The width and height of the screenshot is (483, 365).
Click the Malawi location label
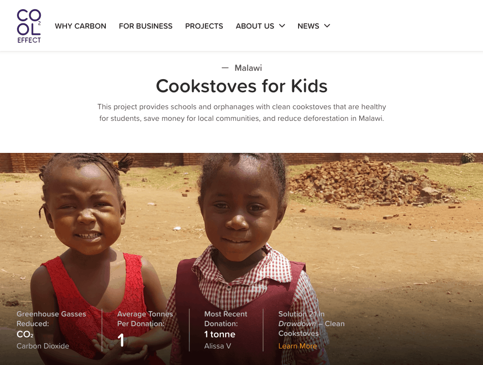(248, 68)
